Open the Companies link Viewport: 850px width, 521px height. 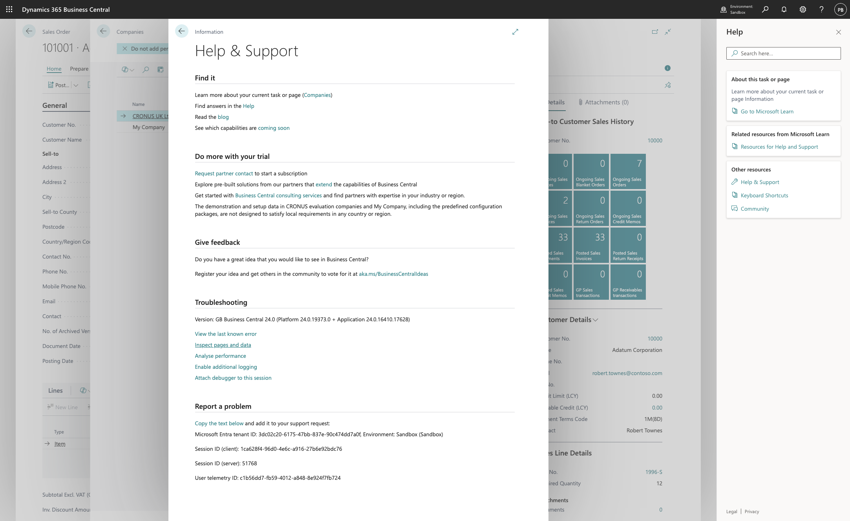317,95
